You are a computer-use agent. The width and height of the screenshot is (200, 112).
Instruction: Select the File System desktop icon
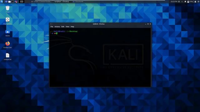[x=7, y=21]
